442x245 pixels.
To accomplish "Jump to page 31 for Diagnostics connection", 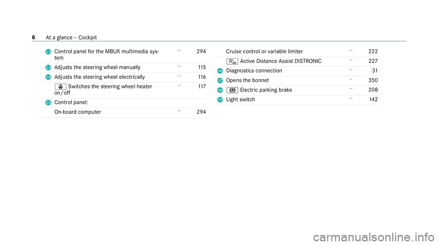I will coord(375,71).
